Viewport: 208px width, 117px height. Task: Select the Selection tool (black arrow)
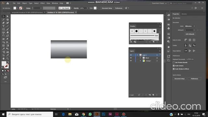pyautogui.click(x=4, y=16)
